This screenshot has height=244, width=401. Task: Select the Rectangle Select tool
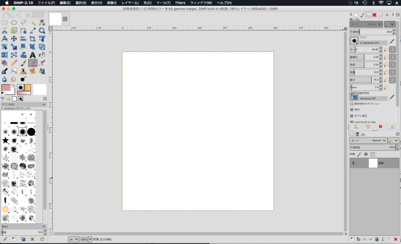coord(4,23)
